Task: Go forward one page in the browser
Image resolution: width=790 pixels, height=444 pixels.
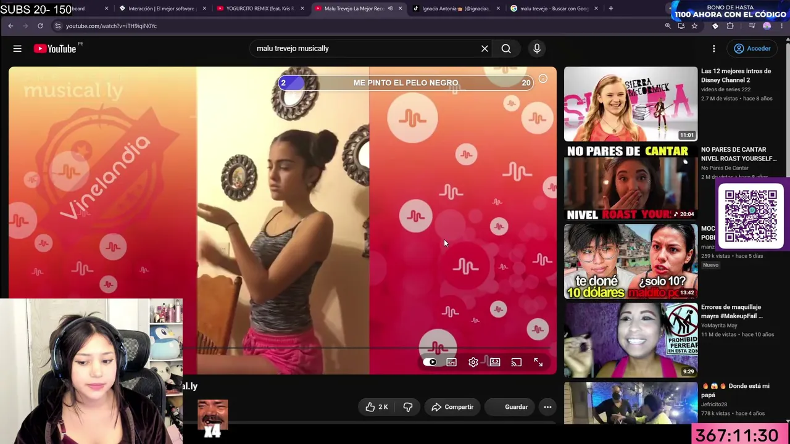Action: [25, 26]
